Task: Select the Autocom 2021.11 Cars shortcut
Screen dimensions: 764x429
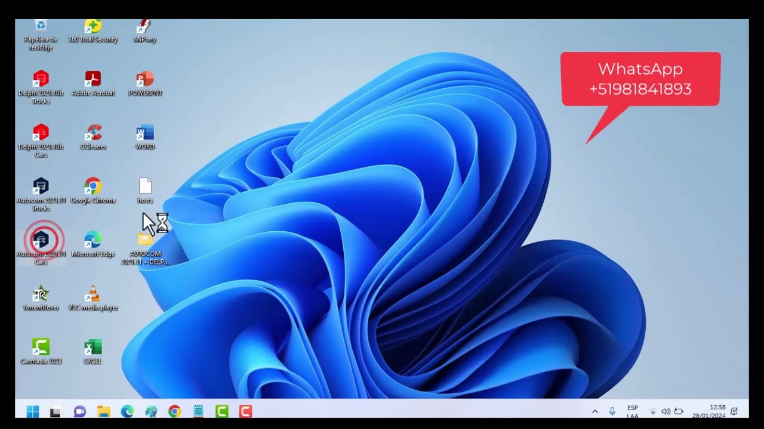Action: [41, 248]
